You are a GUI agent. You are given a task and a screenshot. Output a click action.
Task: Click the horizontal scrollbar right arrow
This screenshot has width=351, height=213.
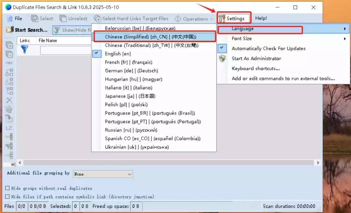click(318, 163)
